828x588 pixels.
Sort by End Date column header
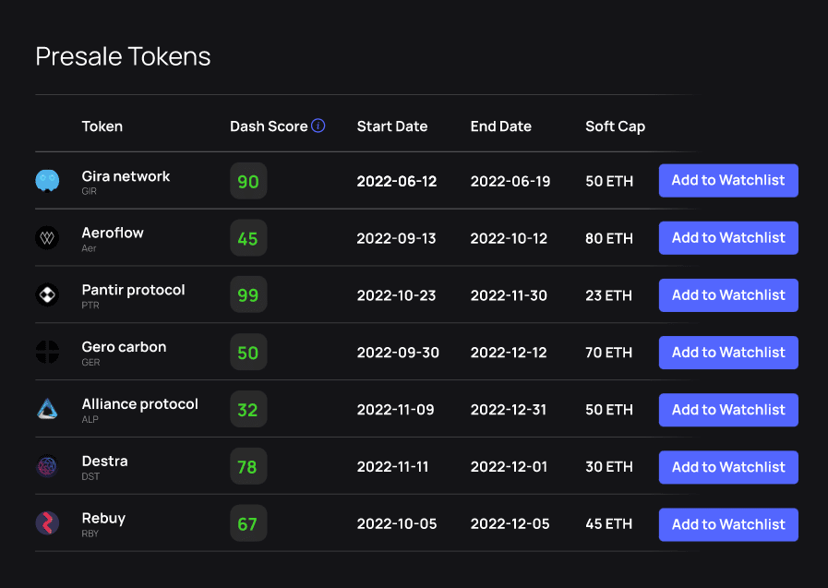point(500,126)
